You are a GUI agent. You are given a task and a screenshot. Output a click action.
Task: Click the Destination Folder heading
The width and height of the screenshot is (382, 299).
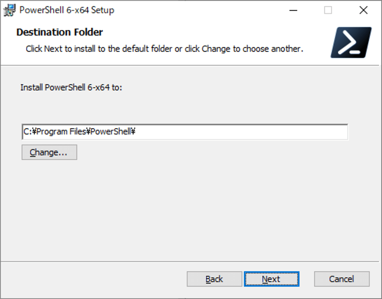(x=60, y=32)
